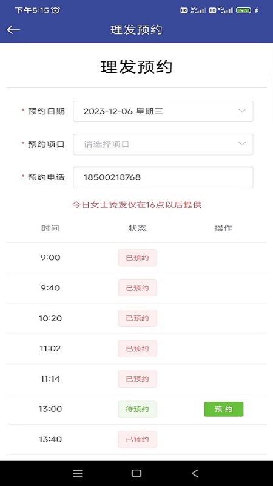Expand the 预约项目 chevron arrow
The height and width of the screenshot is (486, 273).
click(242, 144)
